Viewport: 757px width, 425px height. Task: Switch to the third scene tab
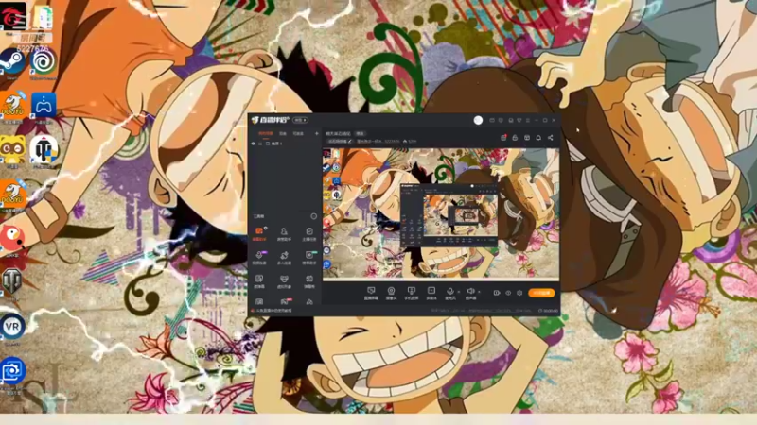point(298,133)
